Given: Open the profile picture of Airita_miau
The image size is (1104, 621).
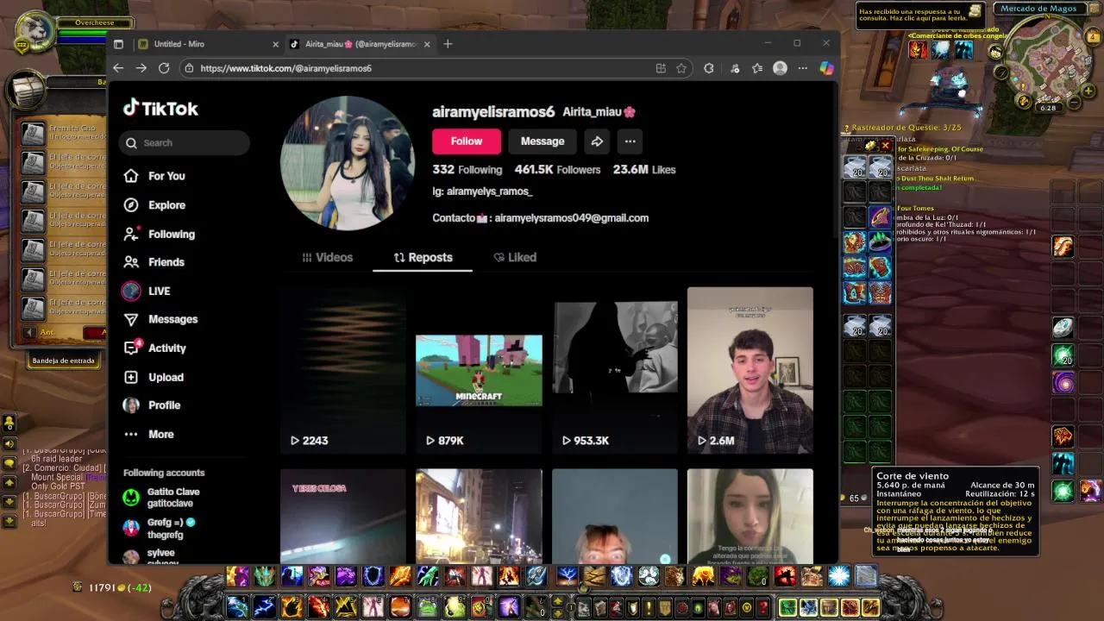Looking at the screenshot, I should pyautogui.click(x=347, y=163).
